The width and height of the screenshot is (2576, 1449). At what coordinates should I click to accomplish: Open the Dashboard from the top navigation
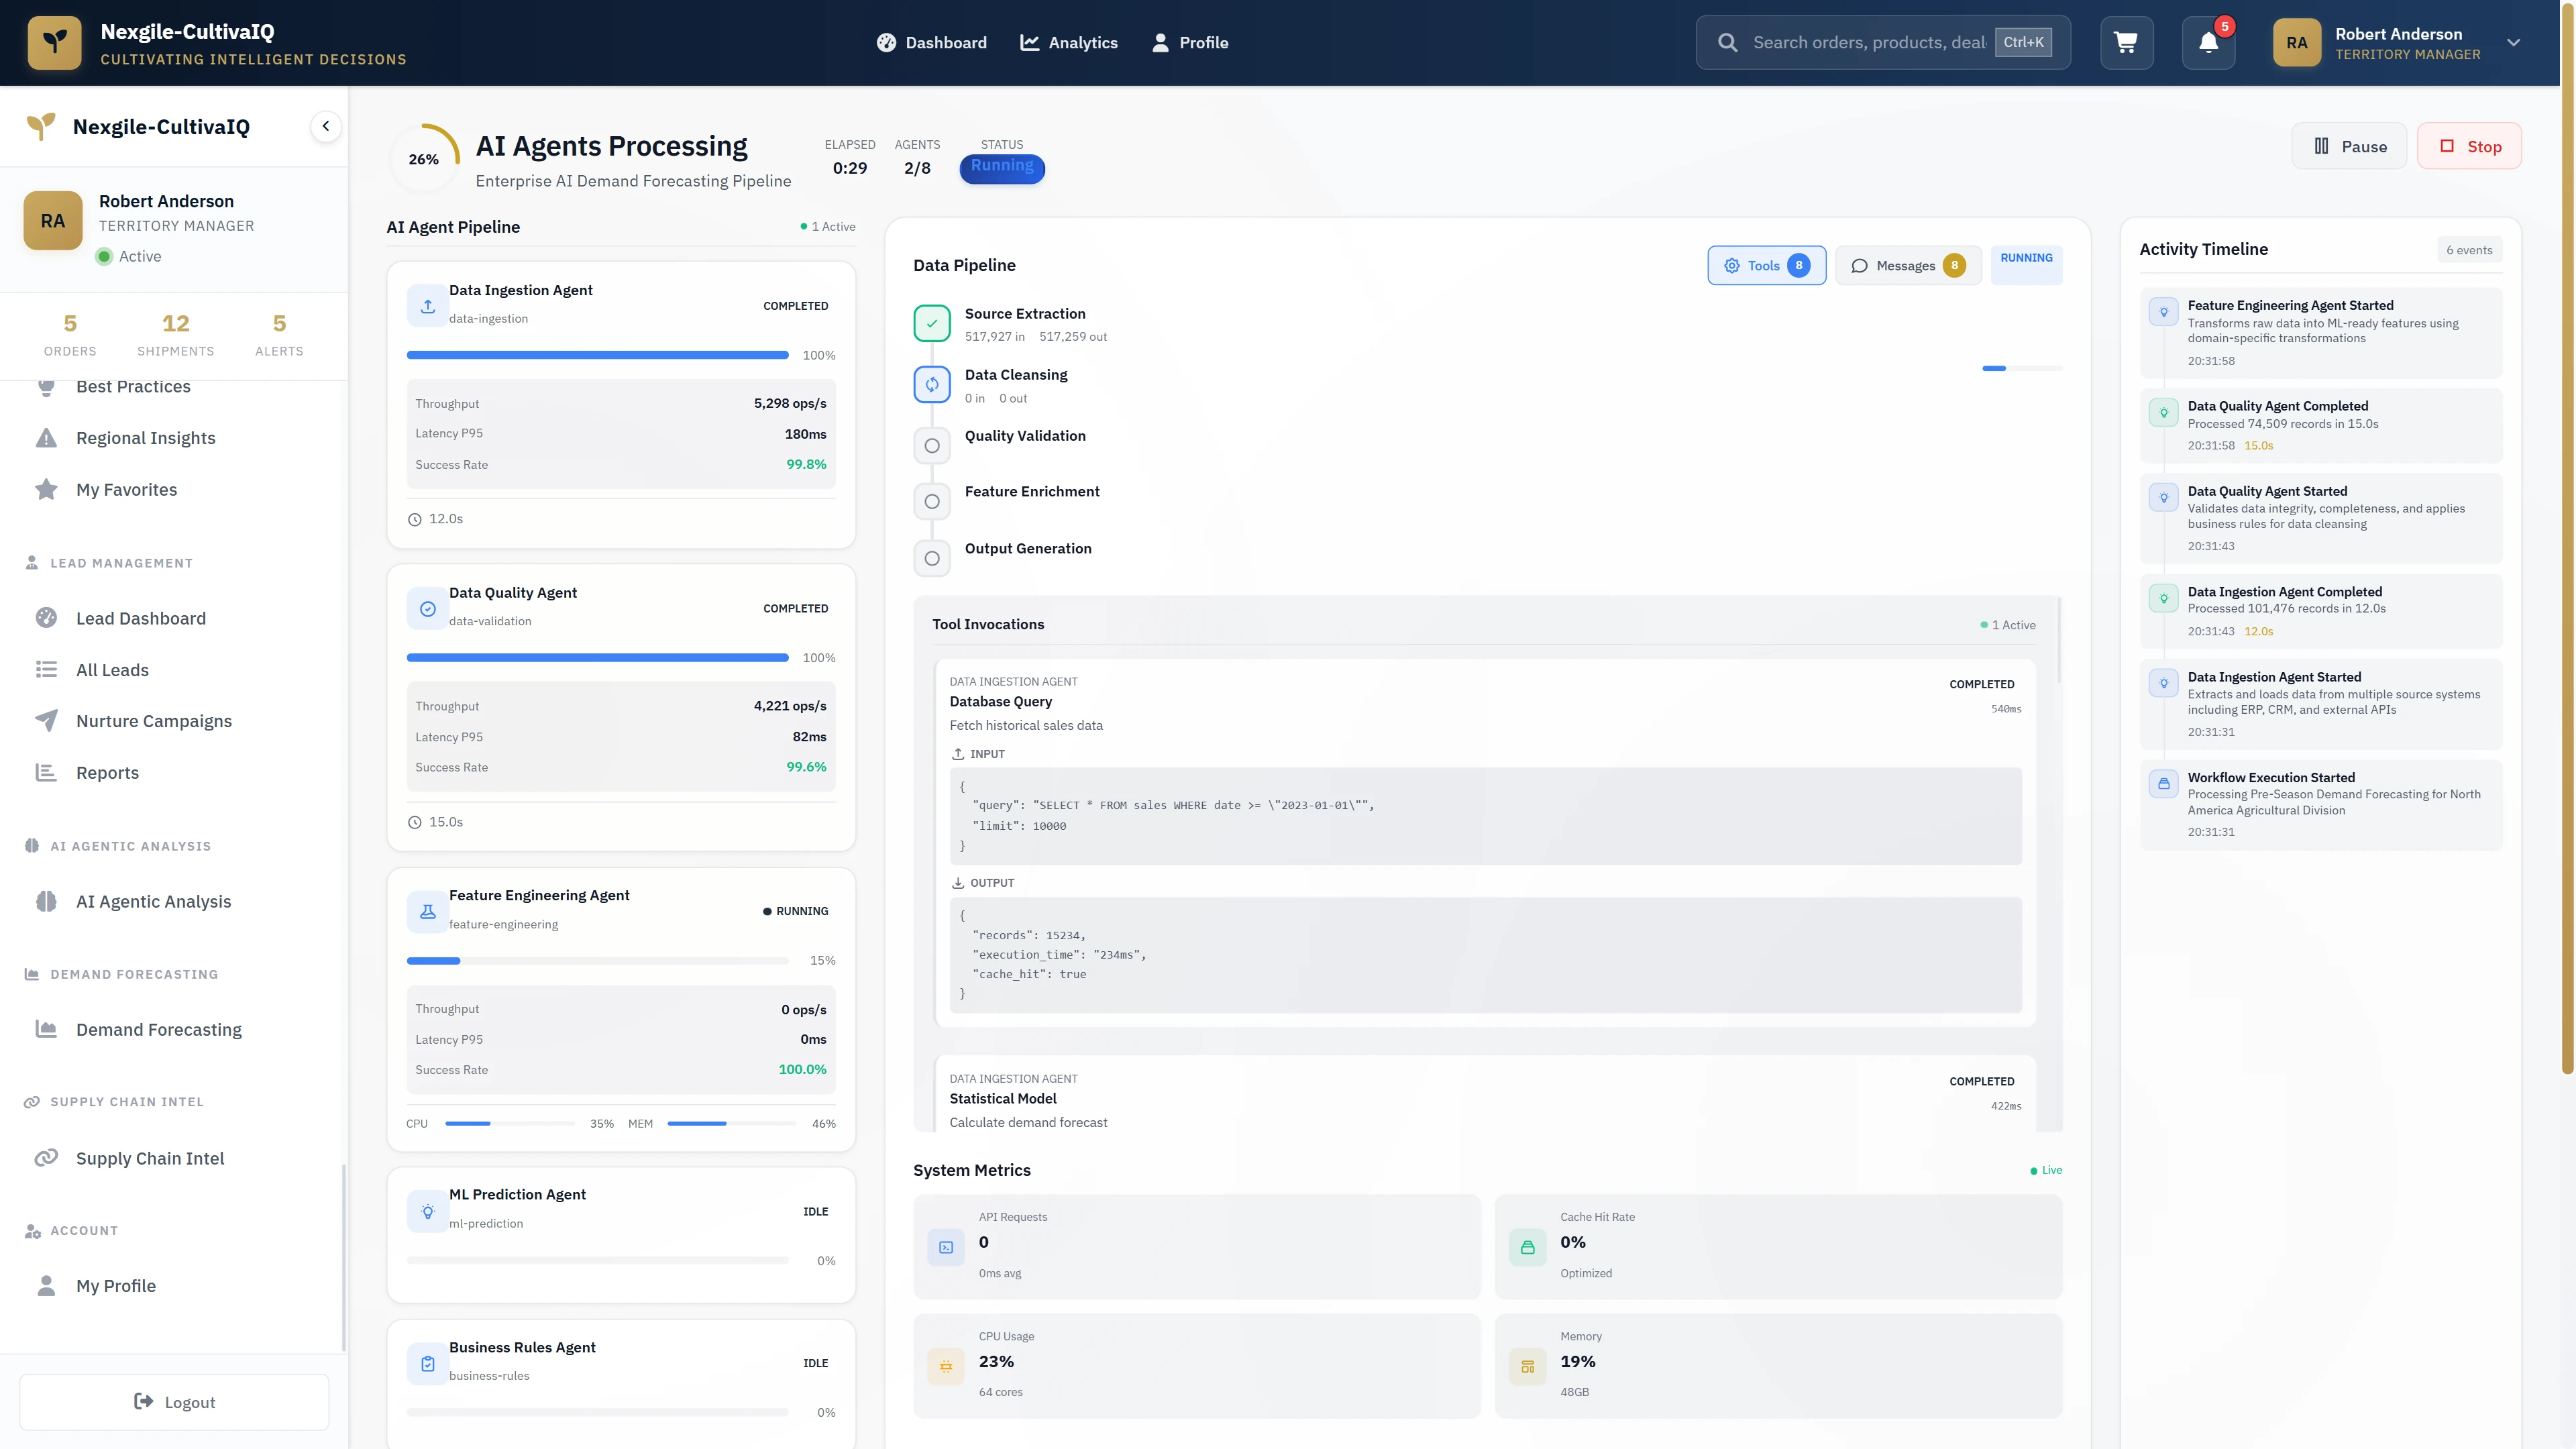click(931, 42)
